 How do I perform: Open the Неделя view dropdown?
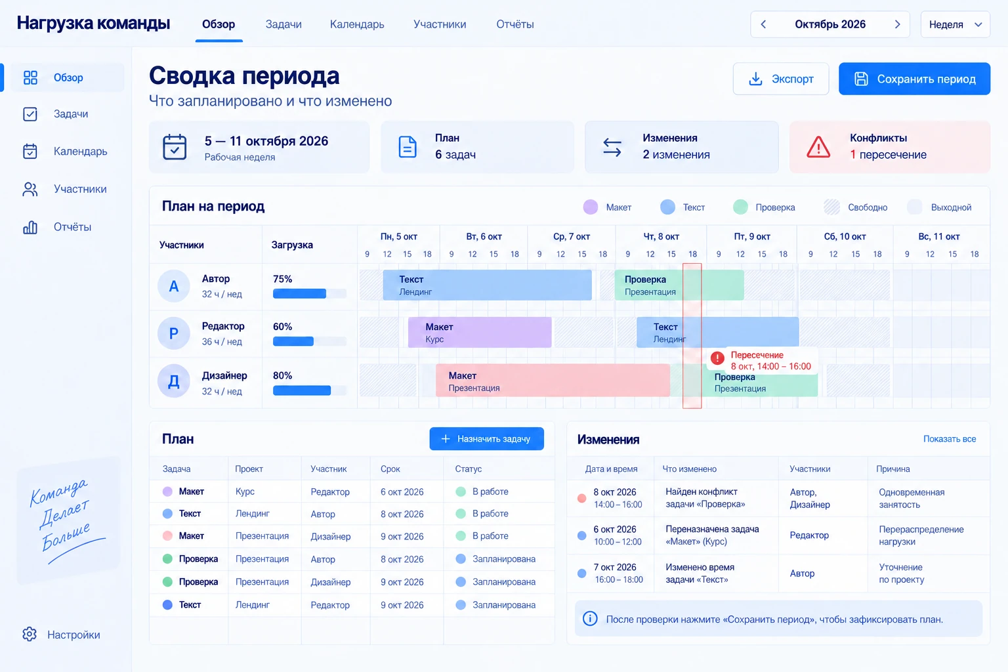[x=955, y=24]
